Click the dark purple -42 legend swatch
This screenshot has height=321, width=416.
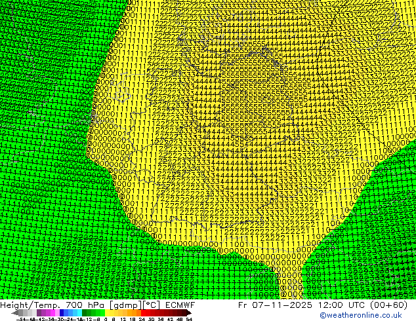[39, 312]
